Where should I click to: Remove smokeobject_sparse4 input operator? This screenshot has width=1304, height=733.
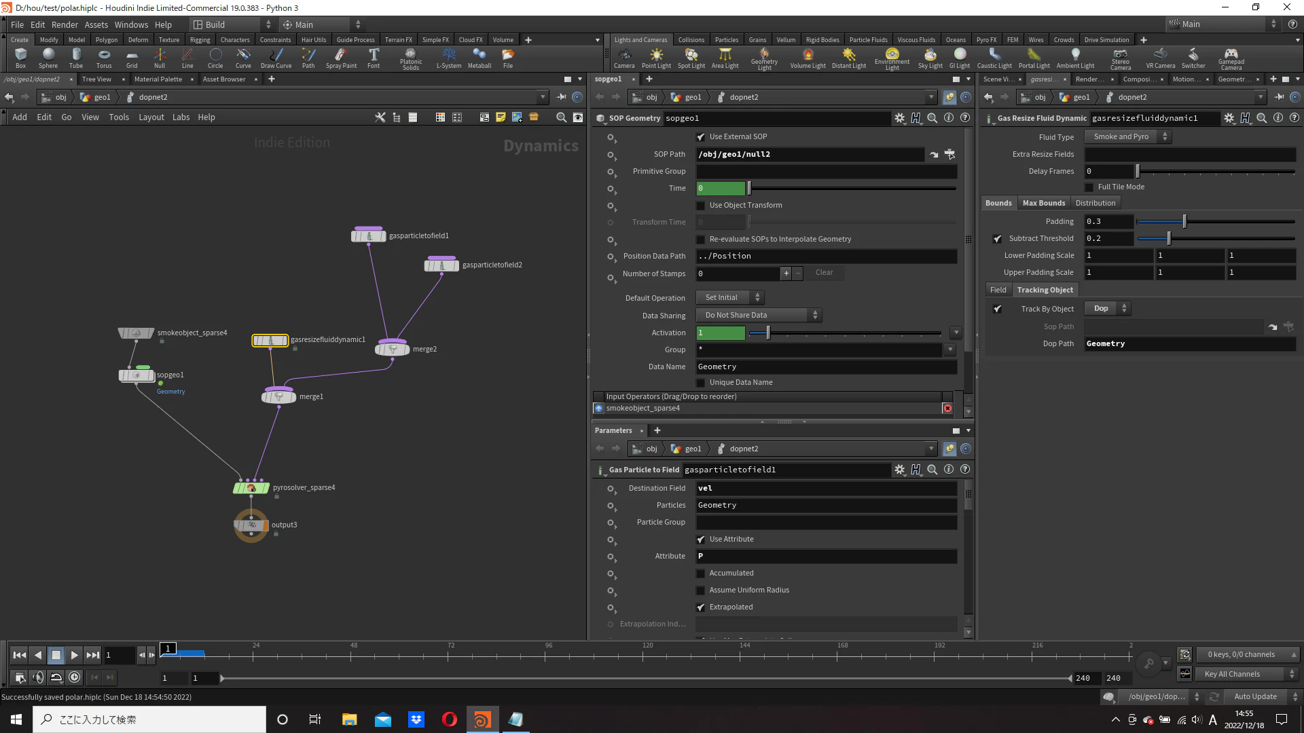coord(947,409)
